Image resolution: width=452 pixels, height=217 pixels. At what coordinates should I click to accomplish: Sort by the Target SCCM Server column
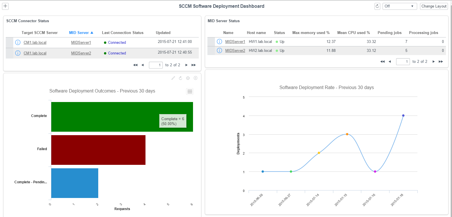pos(39,33)
